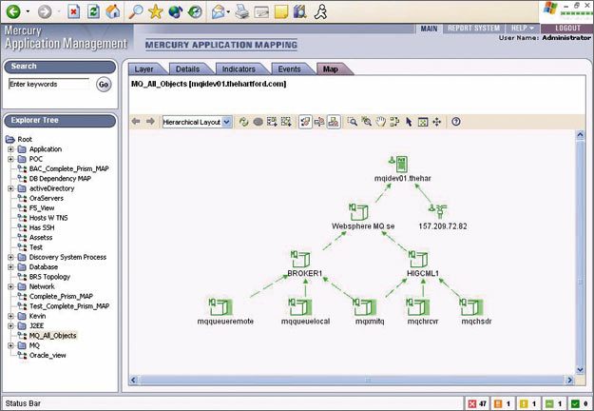Select the zoom magnifier tool in map toolbar
594x411 pixels.
(353, 122)
